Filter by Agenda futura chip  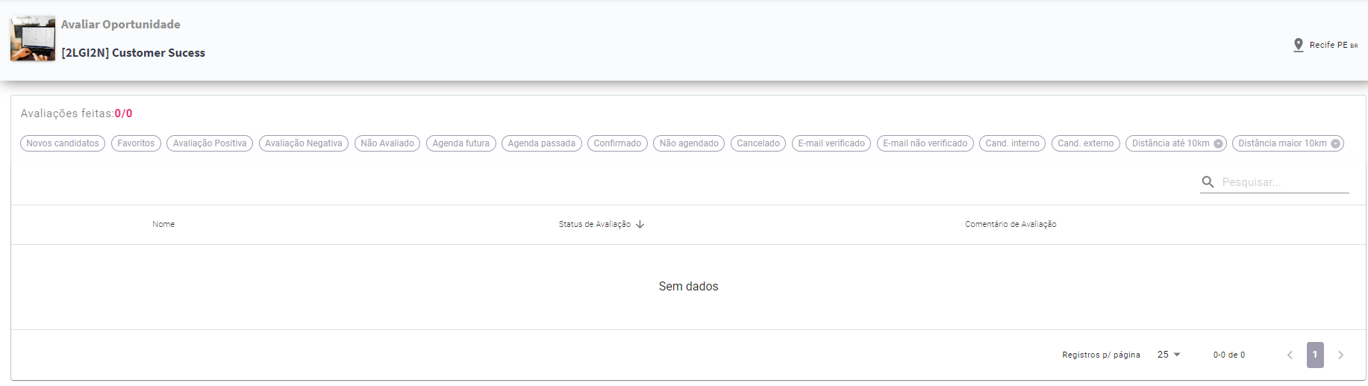click(460, 143)
